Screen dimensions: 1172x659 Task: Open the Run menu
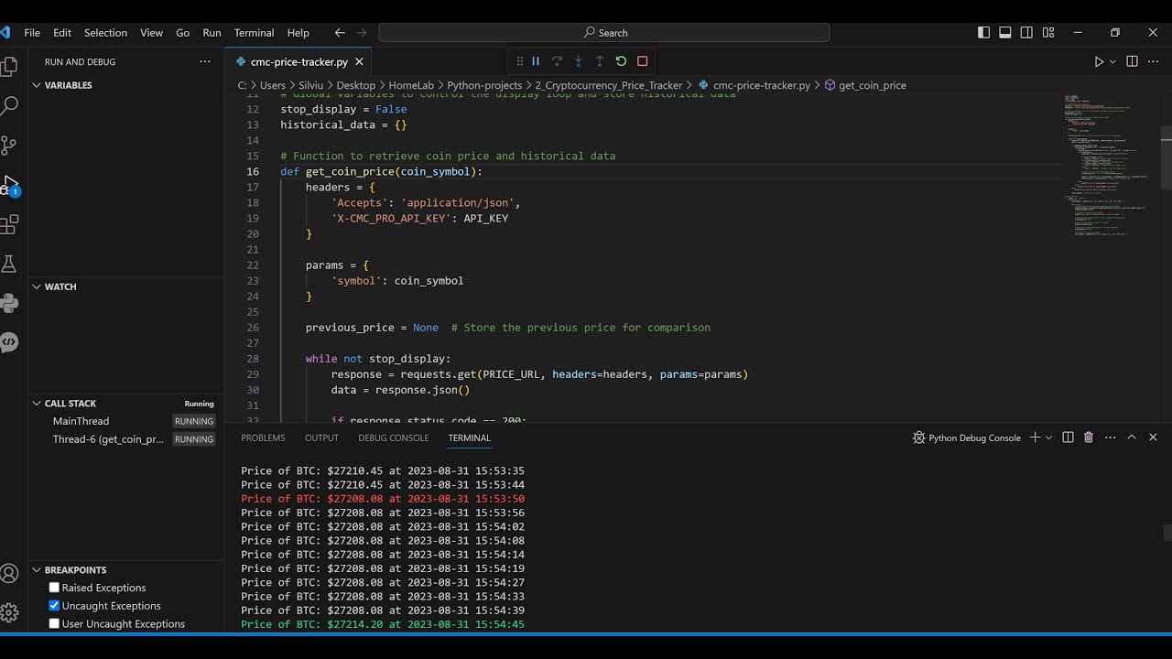tap(212, 32)
